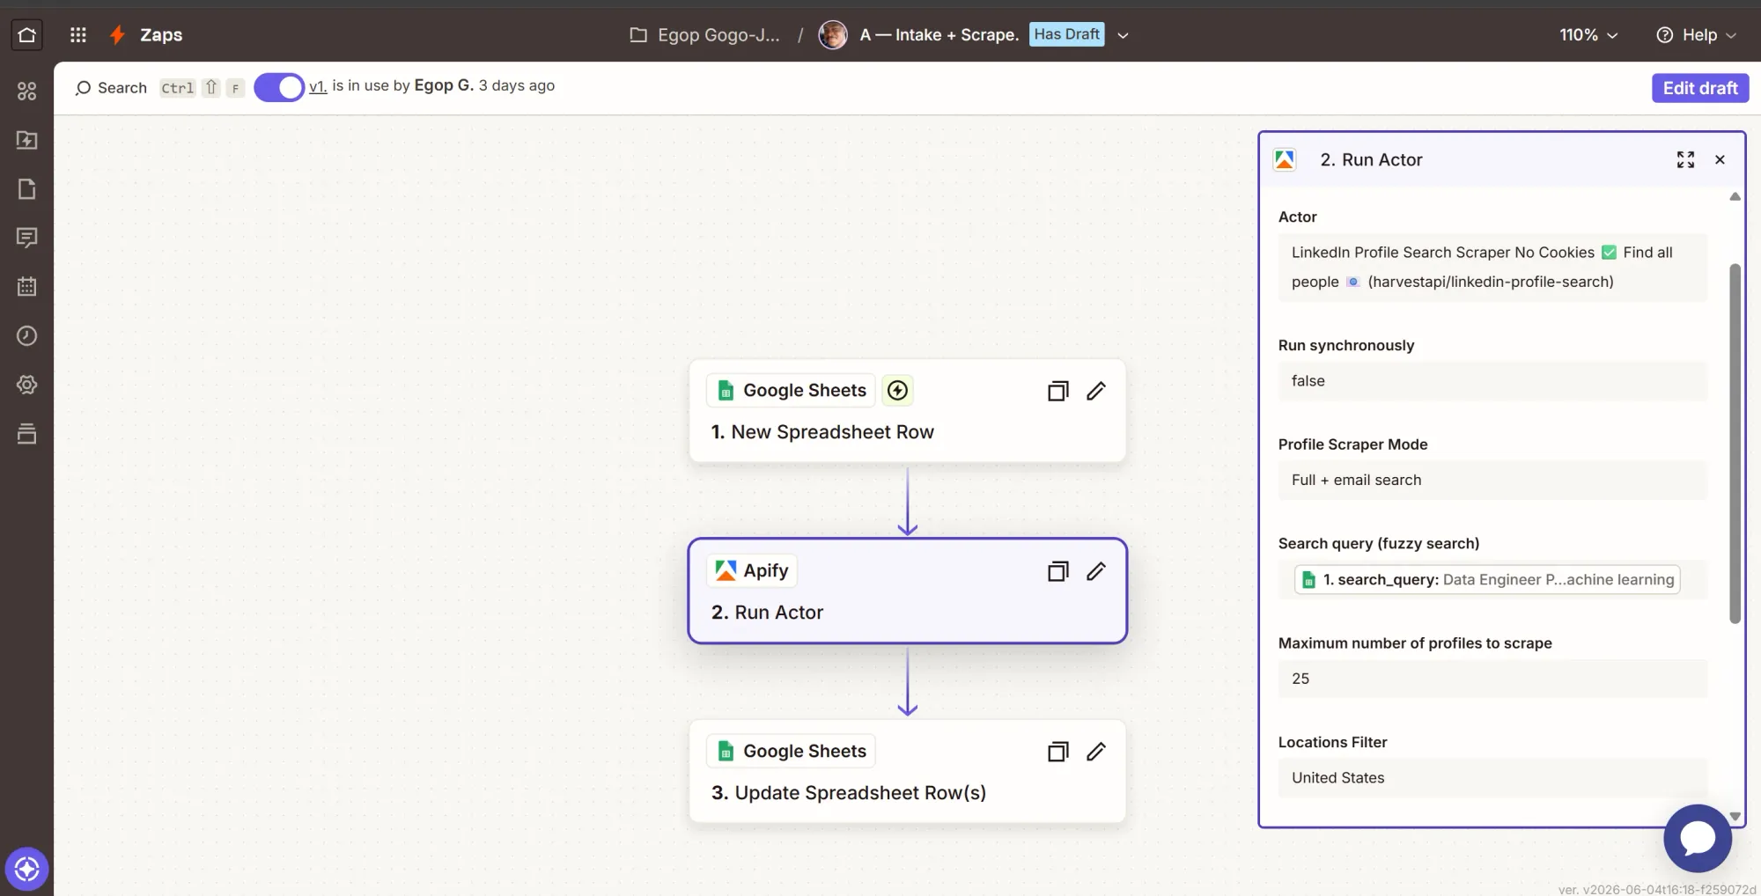
Task: Click the panel scrollbar up arrow
Action: [1735, 196]
